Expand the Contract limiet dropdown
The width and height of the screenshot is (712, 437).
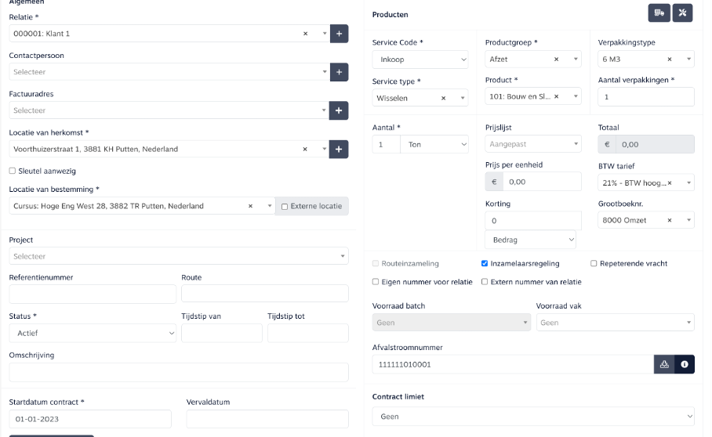pyautogui.click(x=532, y=417)
